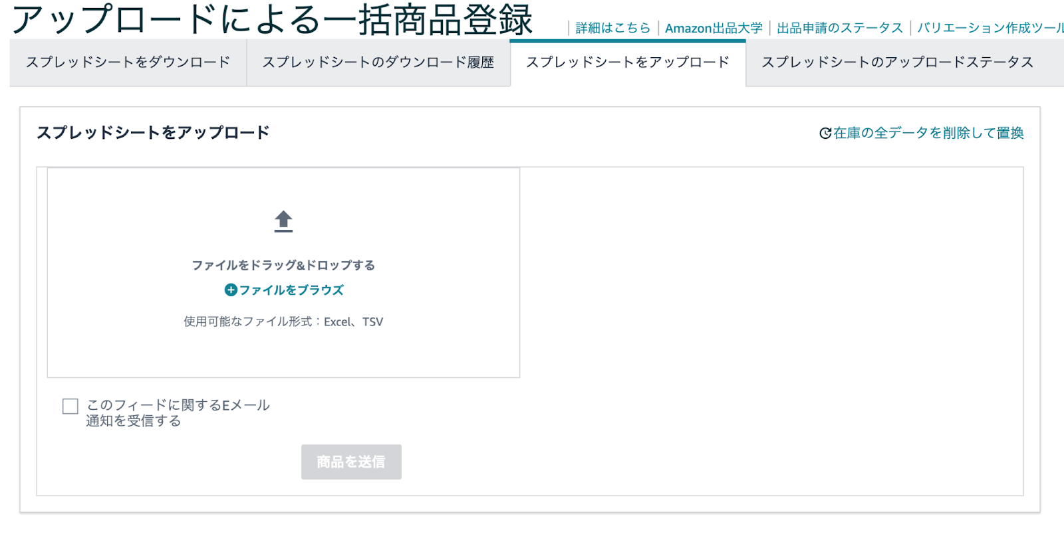
Task: Open 出品申請のステータス link
Action: [x=840, y=28]
